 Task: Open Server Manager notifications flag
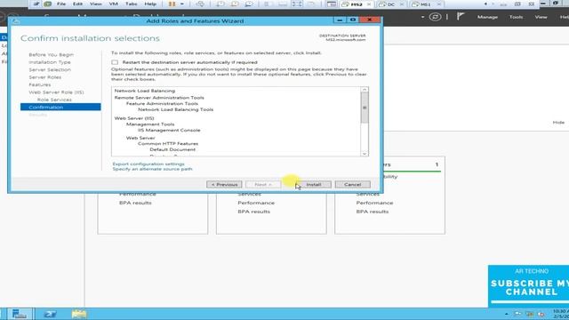point(461,16)
